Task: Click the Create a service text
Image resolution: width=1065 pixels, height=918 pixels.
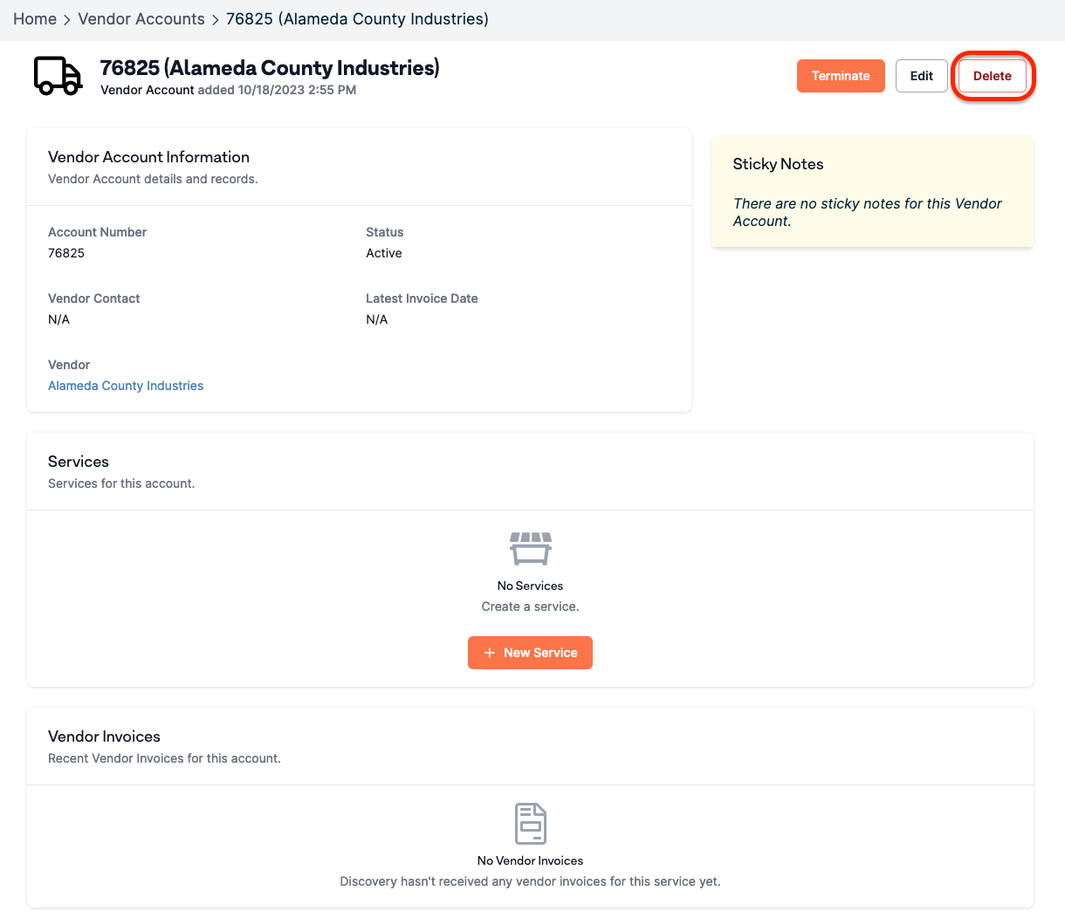Action: coord(530,606)
